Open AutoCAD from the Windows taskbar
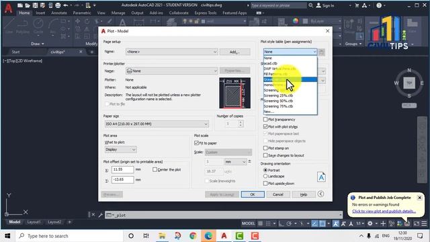The image size is (430, 242). point(224,236)
